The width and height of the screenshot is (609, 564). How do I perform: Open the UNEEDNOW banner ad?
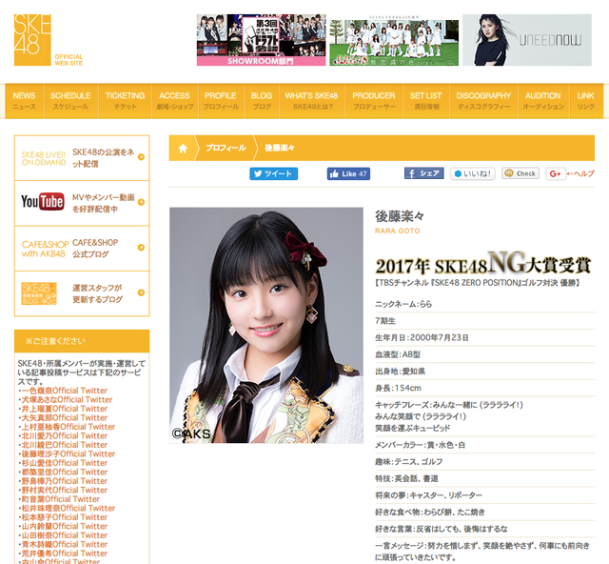527,40
